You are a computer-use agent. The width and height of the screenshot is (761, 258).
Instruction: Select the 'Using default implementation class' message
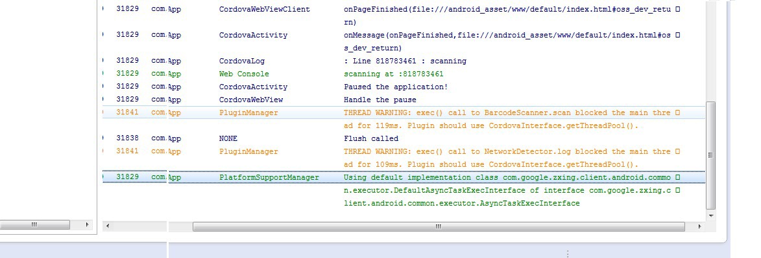click(507, 177)
